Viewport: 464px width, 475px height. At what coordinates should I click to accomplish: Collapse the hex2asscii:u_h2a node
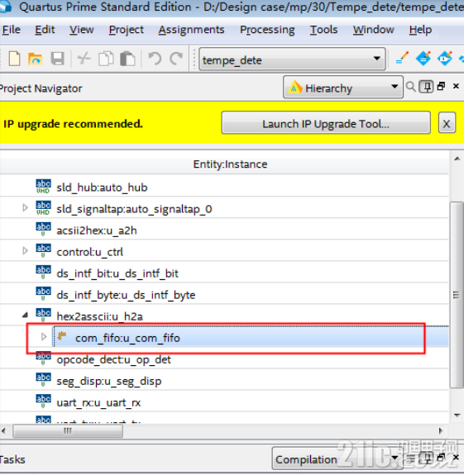click(26, 316)
